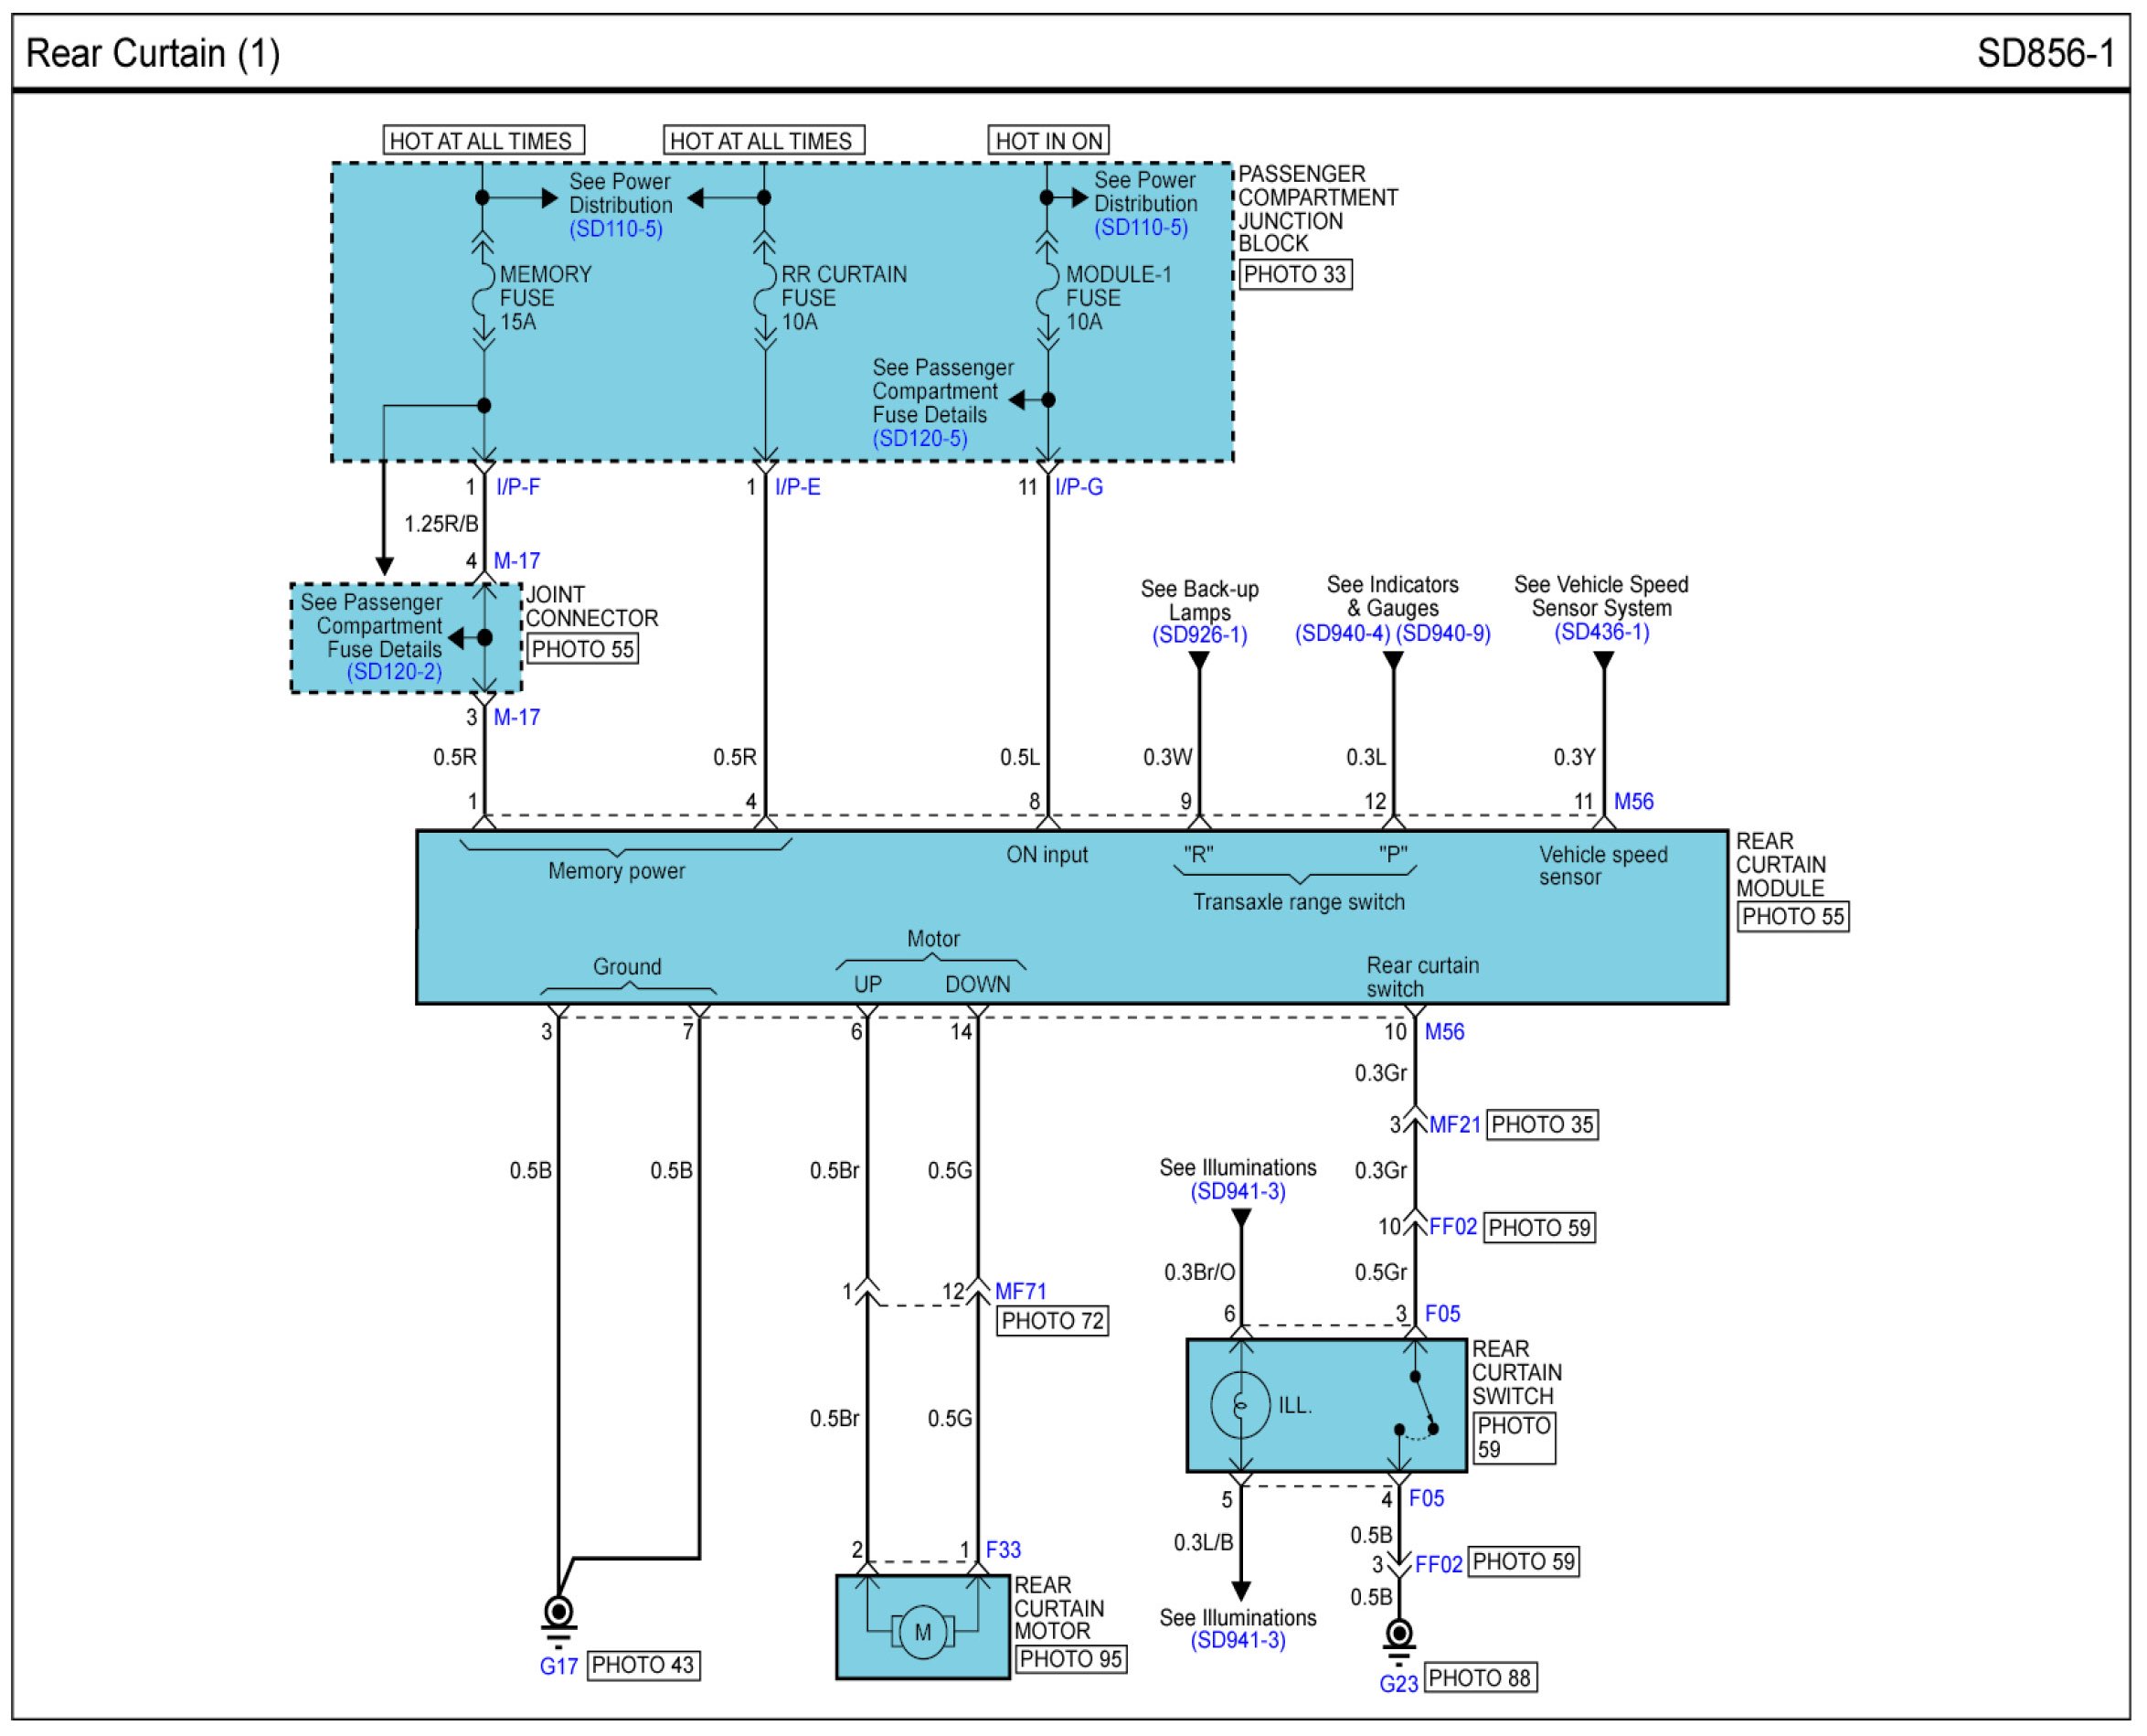2147x1736 pixels.
Task: Click the PHOTO 88 box next to G23
Action: click(1479, 1678)
